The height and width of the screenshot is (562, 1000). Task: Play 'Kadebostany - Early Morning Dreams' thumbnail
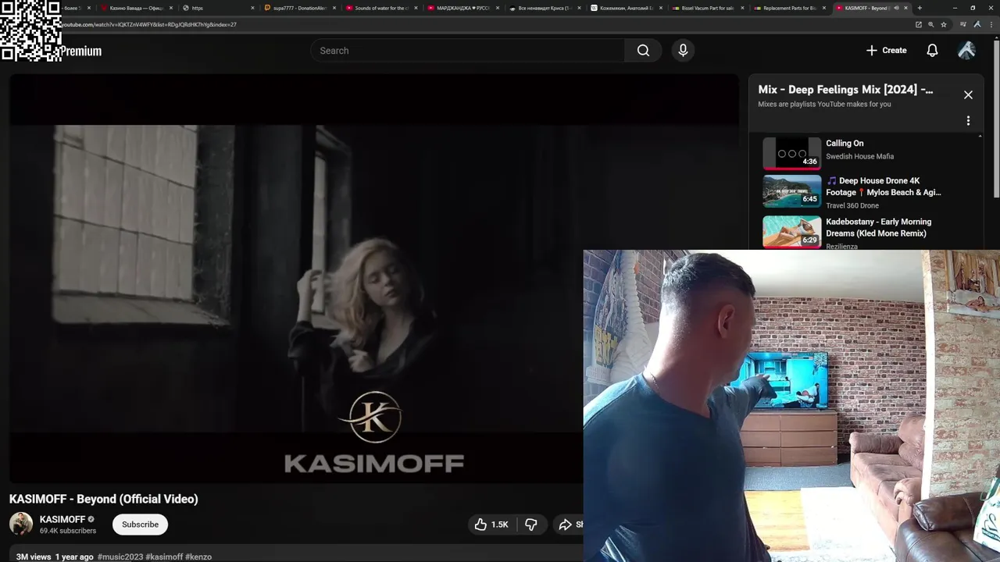[791, 232]
